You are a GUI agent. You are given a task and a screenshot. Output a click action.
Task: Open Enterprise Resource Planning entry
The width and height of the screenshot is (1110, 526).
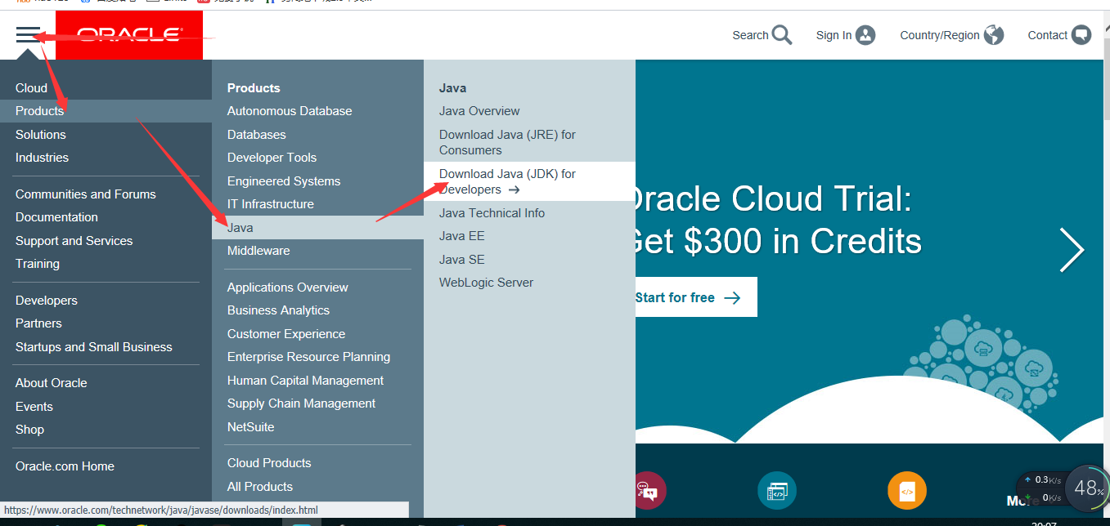308,357
